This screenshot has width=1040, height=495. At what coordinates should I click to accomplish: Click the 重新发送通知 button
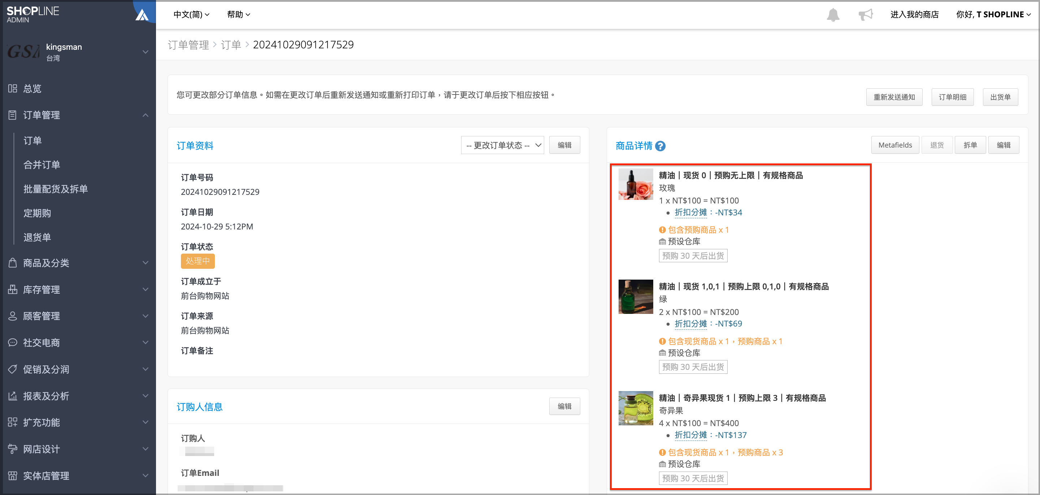894,97
